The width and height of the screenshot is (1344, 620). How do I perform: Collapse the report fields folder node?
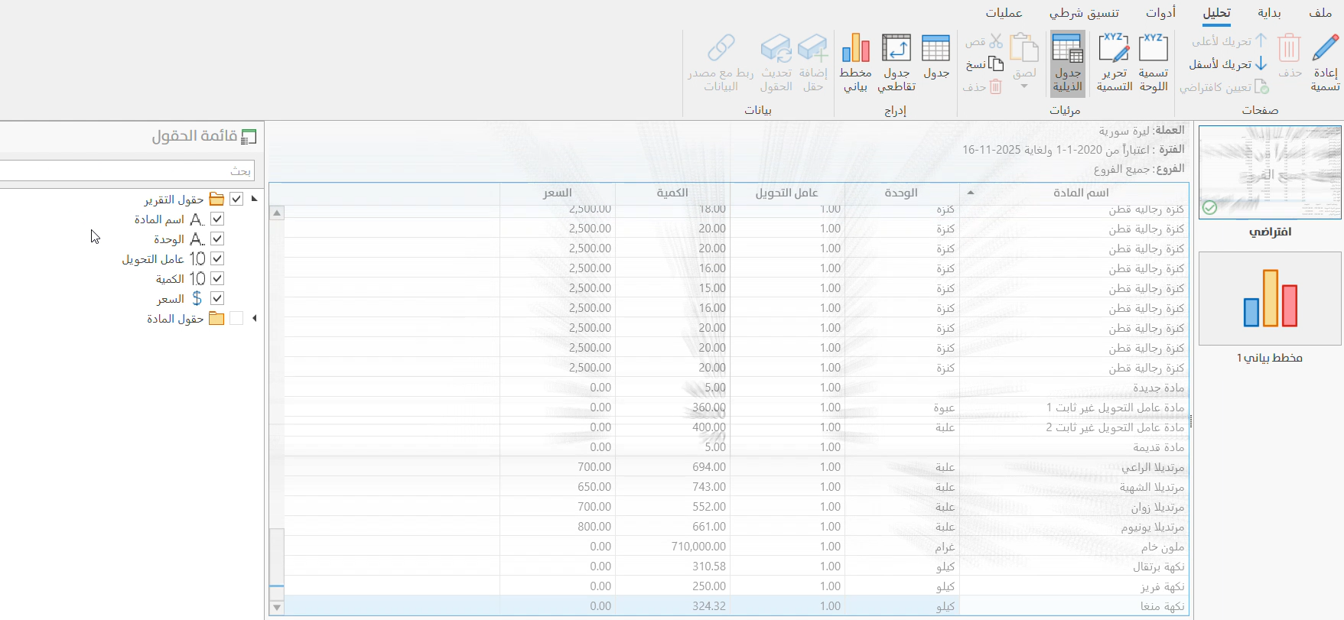pyautogui.click(x=254, y=200)
